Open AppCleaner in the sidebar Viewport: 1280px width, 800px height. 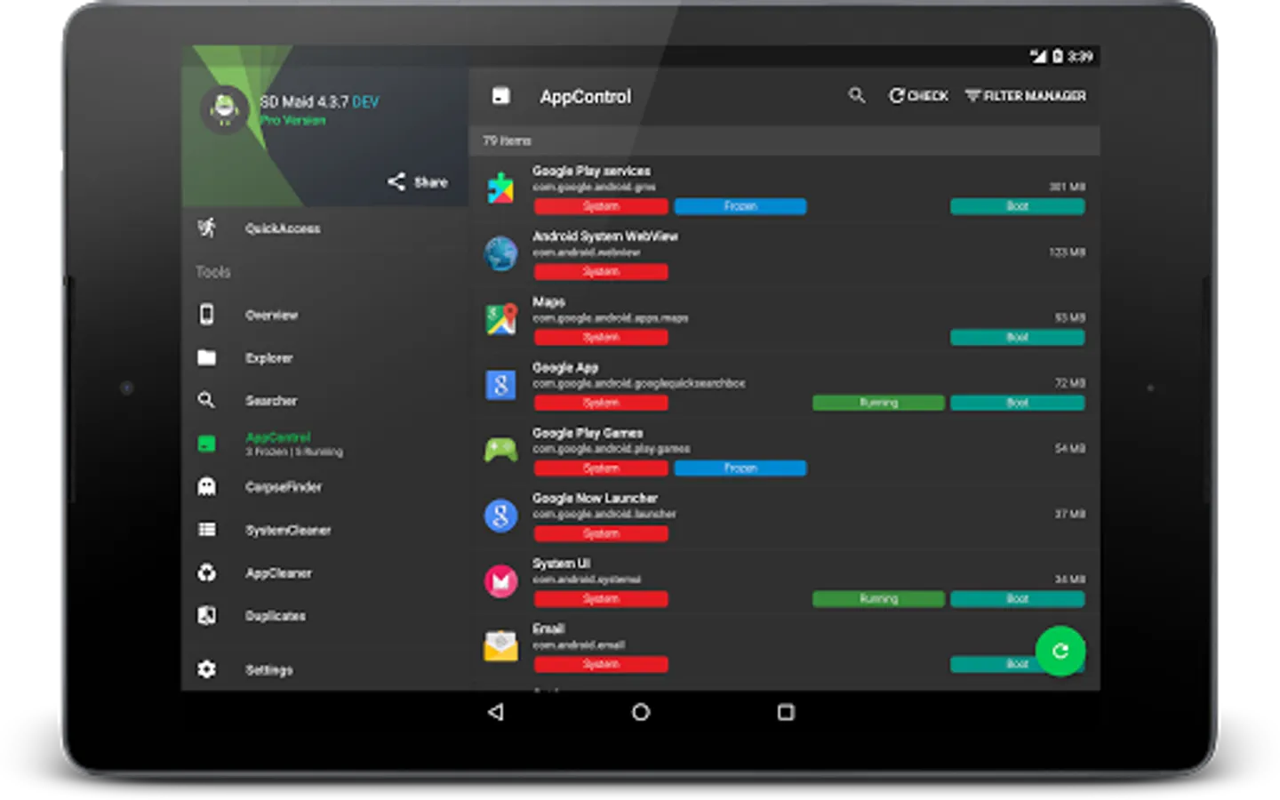click(x=324, y=572)
